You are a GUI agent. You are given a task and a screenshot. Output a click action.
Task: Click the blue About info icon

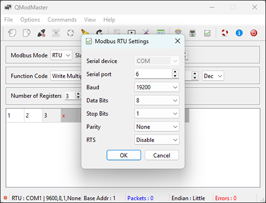coord(239,33)
